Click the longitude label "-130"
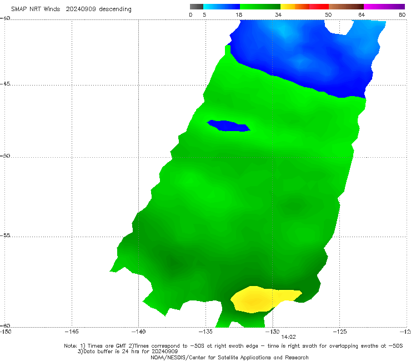This screenshot has width=411, height=361. point(273,332)
